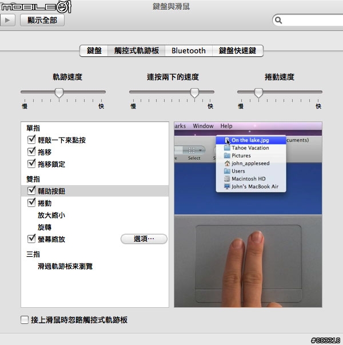Screen dimensions: 343x345
Task: Click Tahoe Vacation folder in preview menu
Action: [251, 148]
